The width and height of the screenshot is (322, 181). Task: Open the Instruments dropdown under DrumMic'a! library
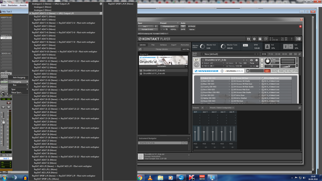(164, 66)
